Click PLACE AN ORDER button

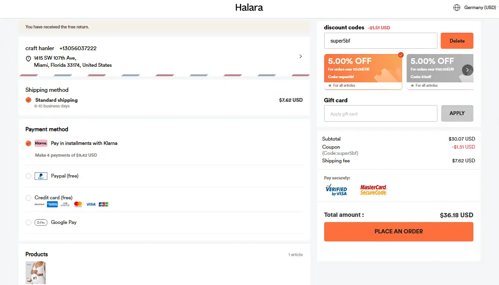[x=399, y=232]
